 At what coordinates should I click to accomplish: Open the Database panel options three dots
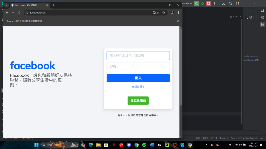click(x=251, y=11)
